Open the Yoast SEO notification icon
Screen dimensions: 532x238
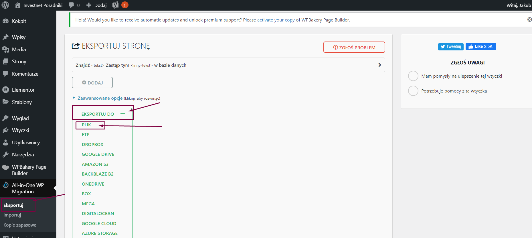tap(115, 5)
